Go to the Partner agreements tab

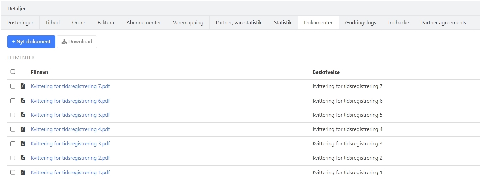[443, 23]
